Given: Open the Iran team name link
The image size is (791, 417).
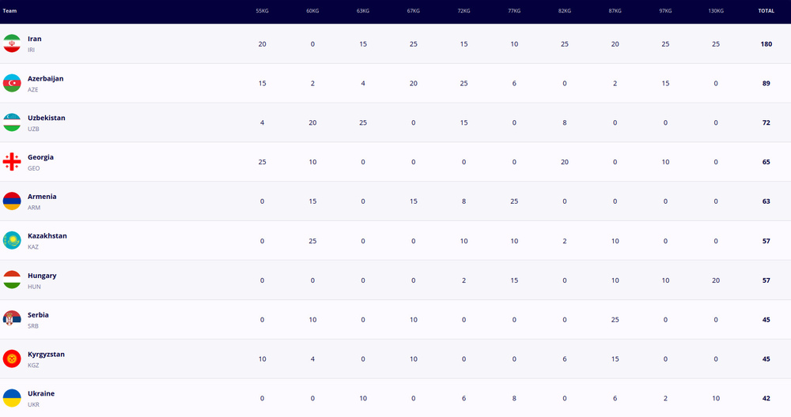Looking at the screenshot, I should pyautogui.click(x=34, y=39).
